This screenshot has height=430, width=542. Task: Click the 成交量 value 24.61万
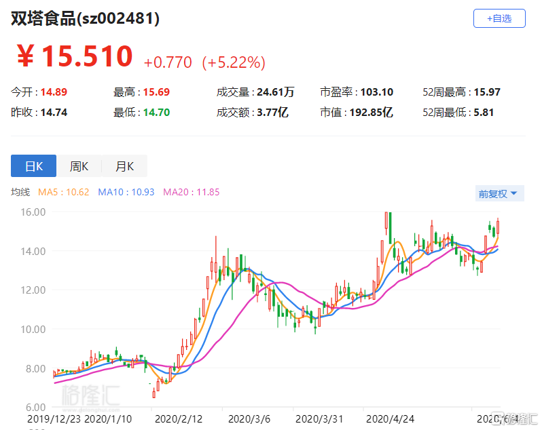click(276, 92)
